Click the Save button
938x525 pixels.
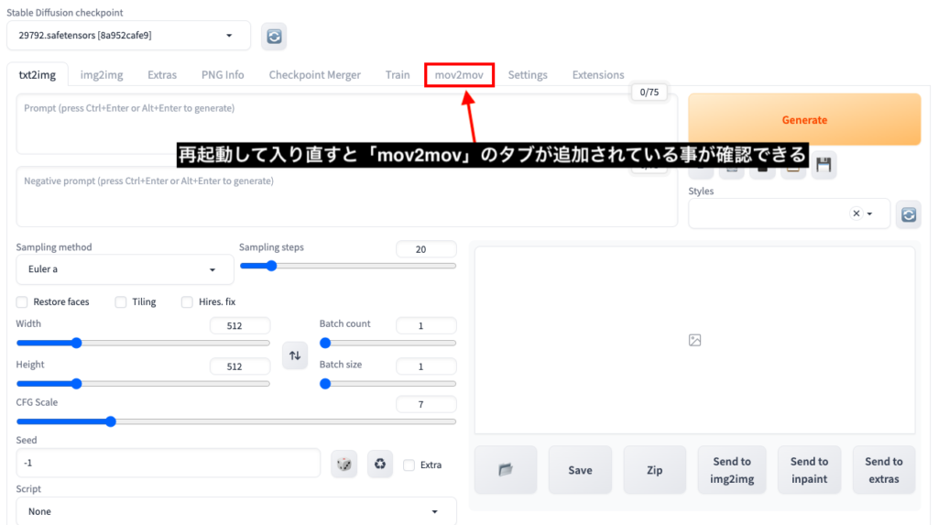[580, 470]
